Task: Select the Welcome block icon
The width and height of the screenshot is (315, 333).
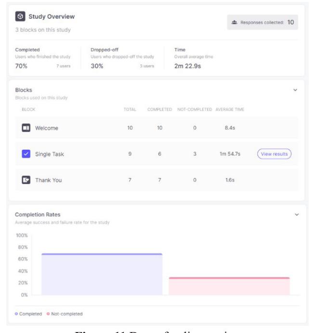Action: [26, 128]
